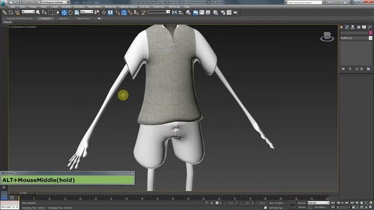Open the selection filter dropdown
This screenshot has width=374, height=210.
[x=28, y=12]
